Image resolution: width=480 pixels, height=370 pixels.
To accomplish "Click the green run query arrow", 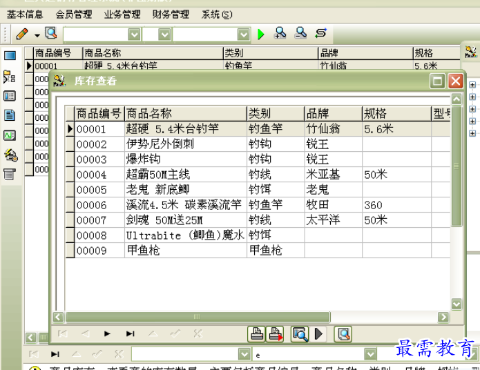I will pos(261,34).
